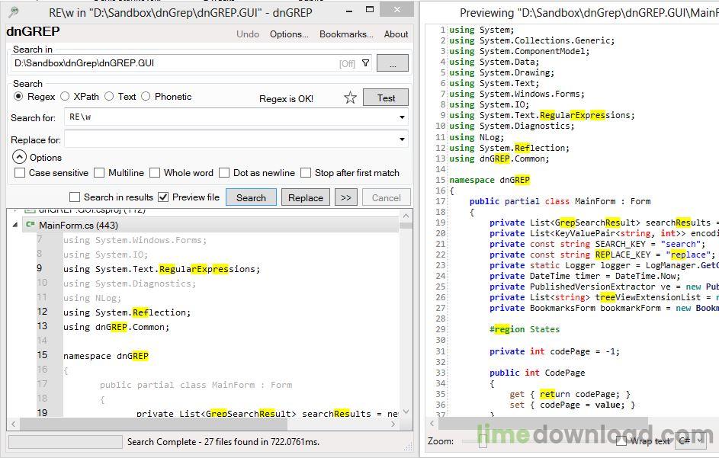719x458 pixels.
Task: Collapse the MainForm.cs result tree node
Action: point(14,225)
